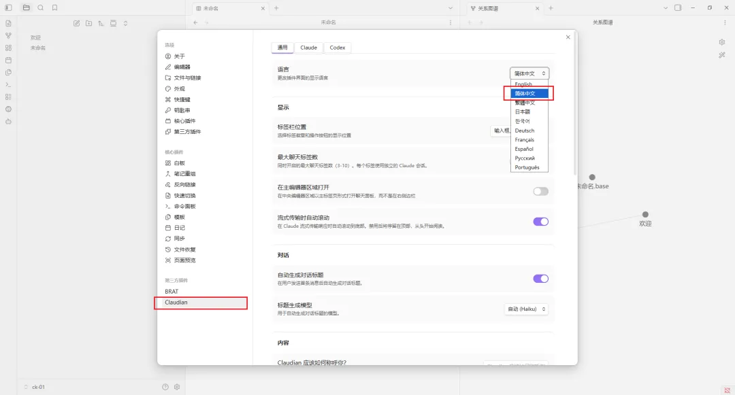735x395 pixels.
Task: Switch to the Claude settings tab
Action: click(x=308, y=48)
